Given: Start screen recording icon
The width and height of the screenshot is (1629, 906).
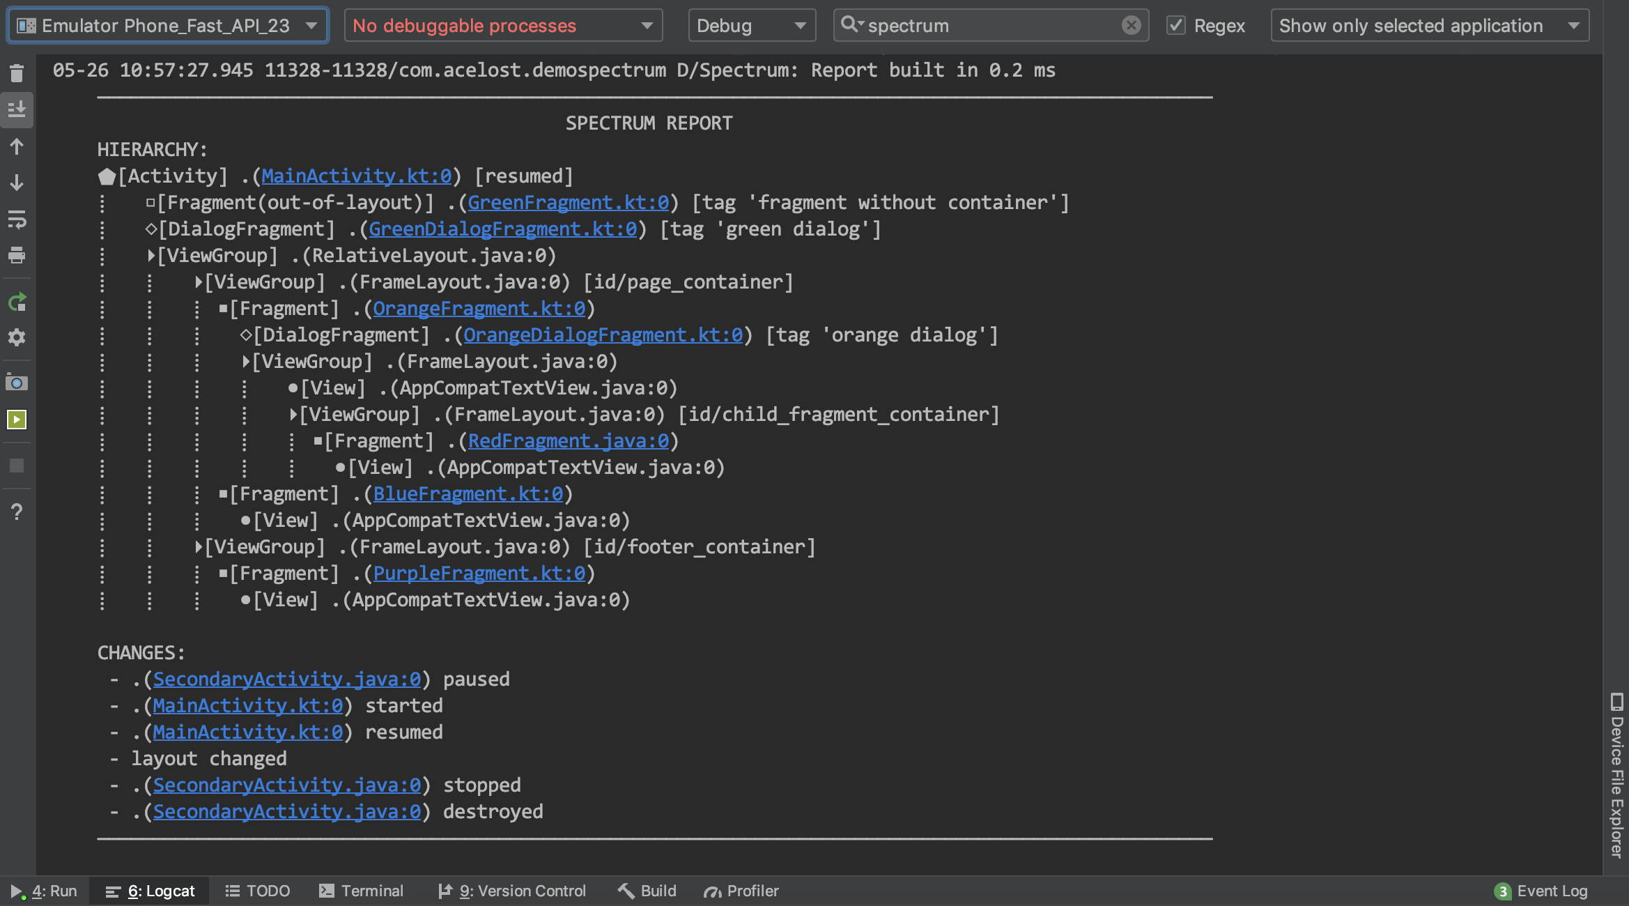Looking at the screenshot, I should click(x=17, y=420).
